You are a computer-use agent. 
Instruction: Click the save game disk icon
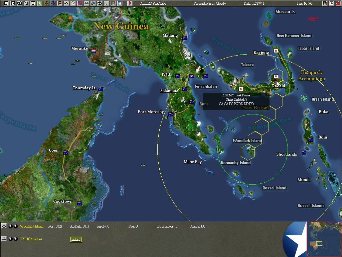[x=6, y=3]
